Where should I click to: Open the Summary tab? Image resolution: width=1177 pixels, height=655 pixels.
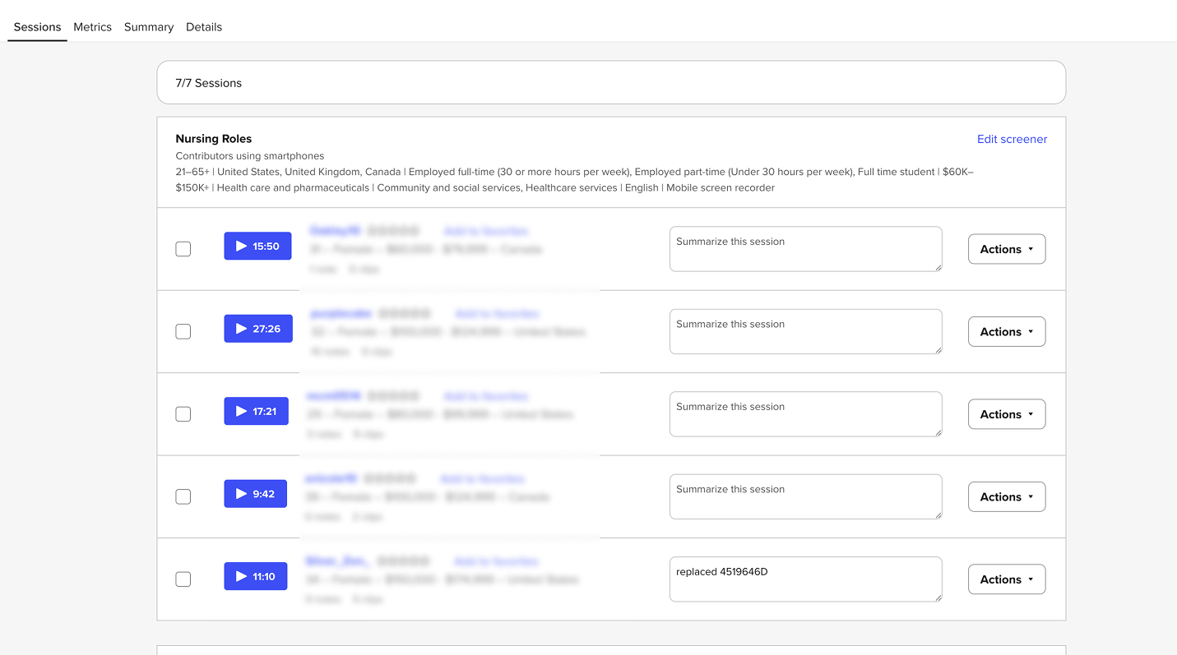click(149, 27)
